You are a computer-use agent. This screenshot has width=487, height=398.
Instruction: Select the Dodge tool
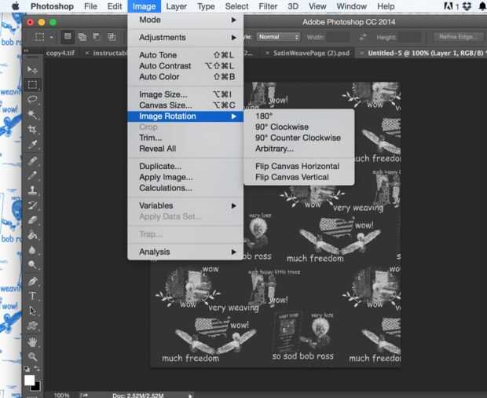(x=32, y=265)
